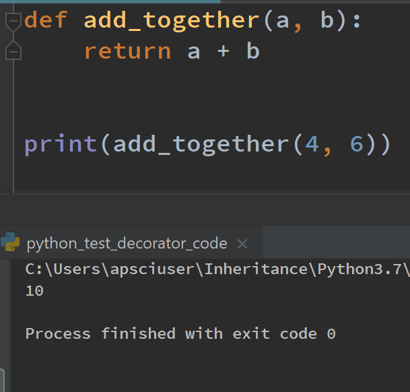
Task: Close the python_test_decorator_code run tab
Action: [243, 244]
